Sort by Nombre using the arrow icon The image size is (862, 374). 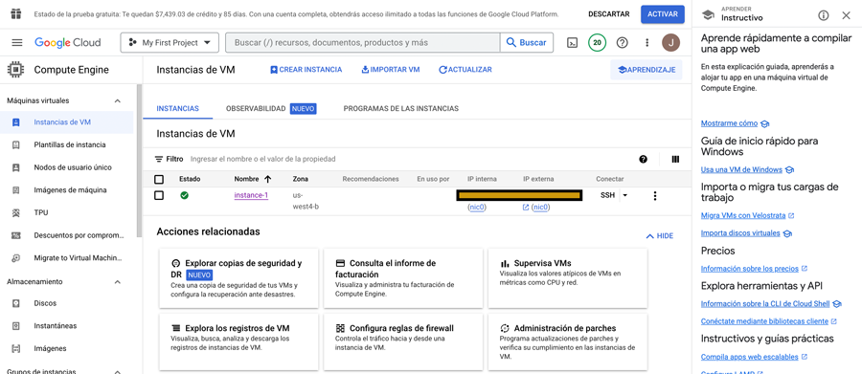coord(268,179)
